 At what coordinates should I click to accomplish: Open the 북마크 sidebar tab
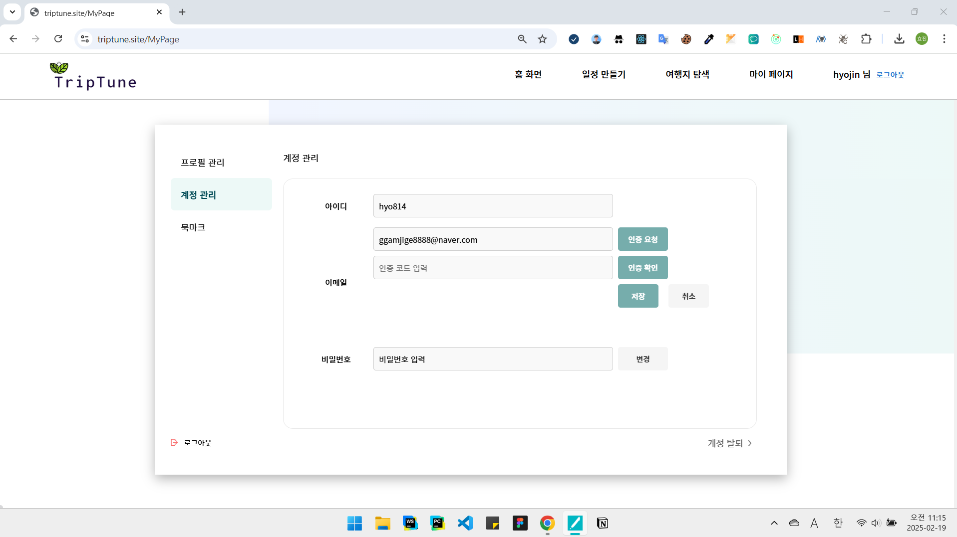click(193, 227)
